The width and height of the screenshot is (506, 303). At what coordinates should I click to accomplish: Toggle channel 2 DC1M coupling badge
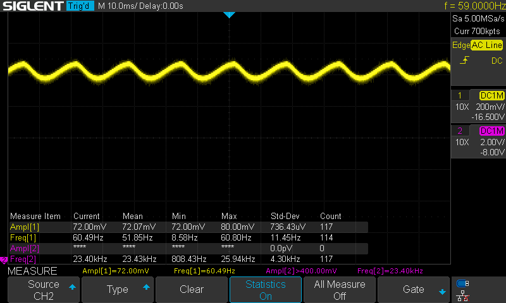coord(491,131)
